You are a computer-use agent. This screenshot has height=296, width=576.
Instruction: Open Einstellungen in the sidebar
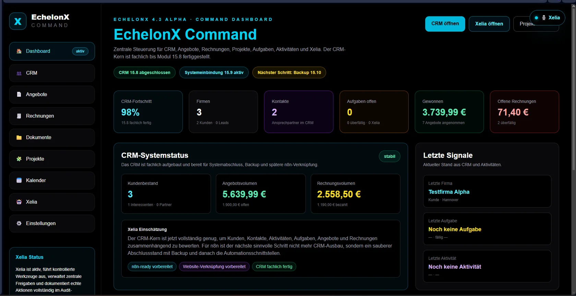(52, 223)
